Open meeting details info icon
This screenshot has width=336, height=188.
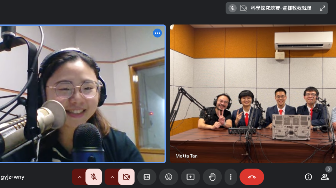[308, 177]
